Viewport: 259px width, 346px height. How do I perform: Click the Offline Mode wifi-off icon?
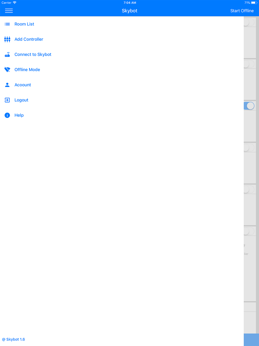7,70
